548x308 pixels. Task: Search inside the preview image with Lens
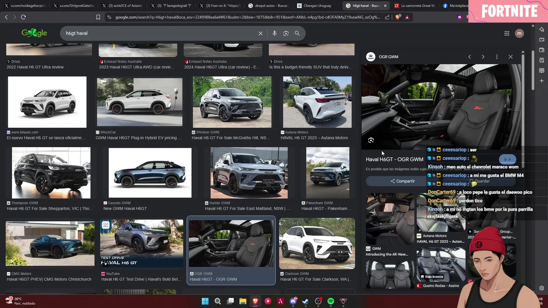[371, 140]
